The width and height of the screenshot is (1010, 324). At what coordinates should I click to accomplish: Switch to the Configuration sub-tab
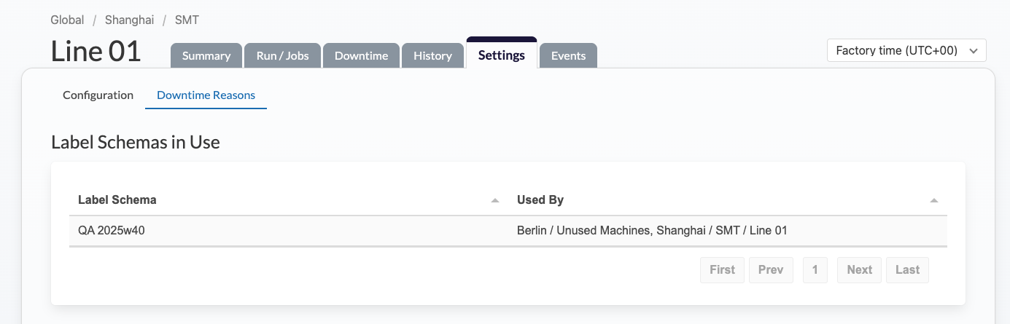tap(98, 95)
